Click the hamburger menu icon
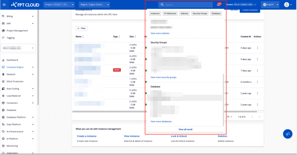Screen dimensions: 297x155 click(4, 5)
